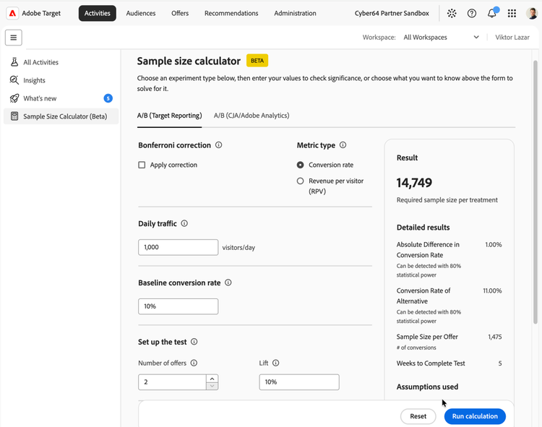Click the Lift input field
Image resolution: width=542 pixels, height=427 pixels.
tap(299, 382)
